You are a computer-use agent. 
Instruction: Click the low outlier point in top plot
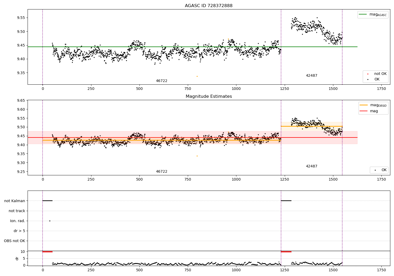(197, 76)
